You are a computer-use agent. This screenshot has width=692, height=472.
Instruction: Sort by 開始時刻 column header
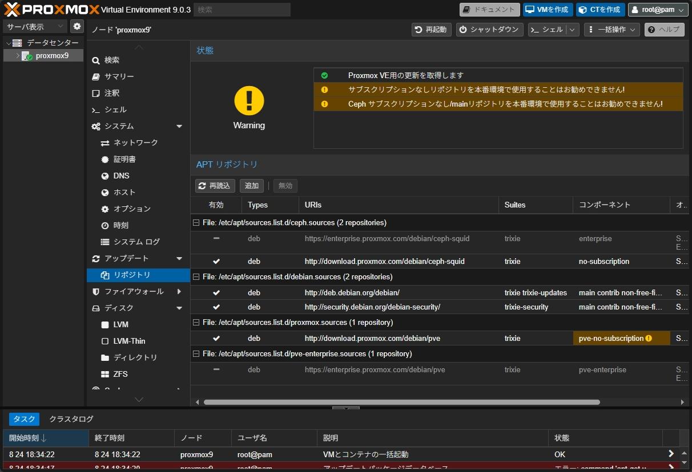(46, 438)
